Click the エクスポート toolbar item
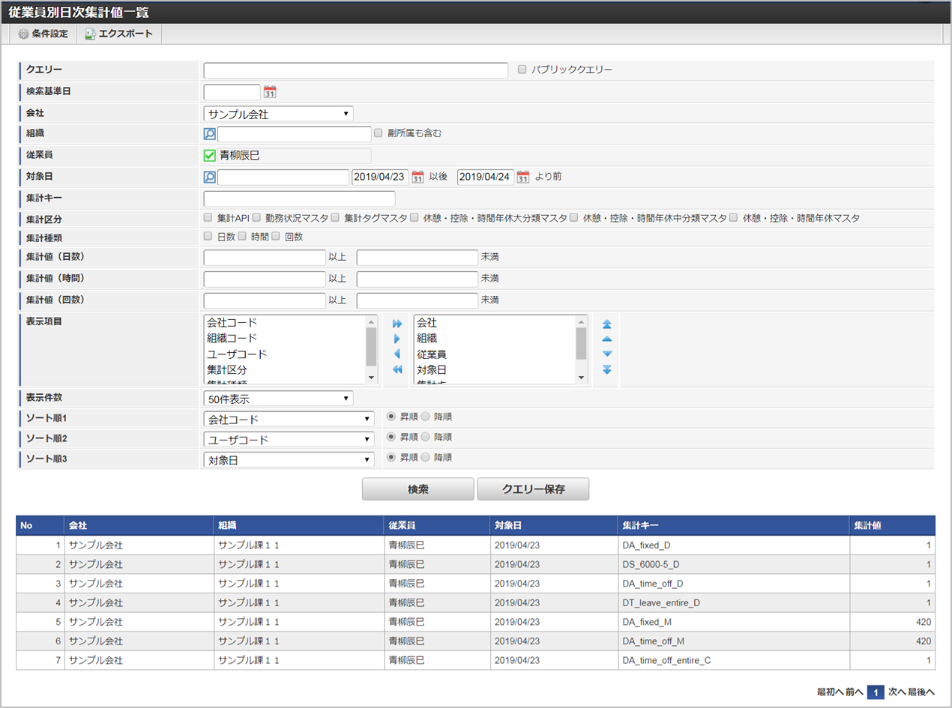 point(119,34)
